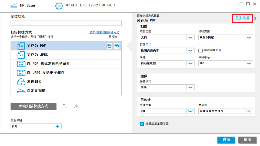Click the HP Scan logo icon
260x146 pixels.
click(14, 6)
